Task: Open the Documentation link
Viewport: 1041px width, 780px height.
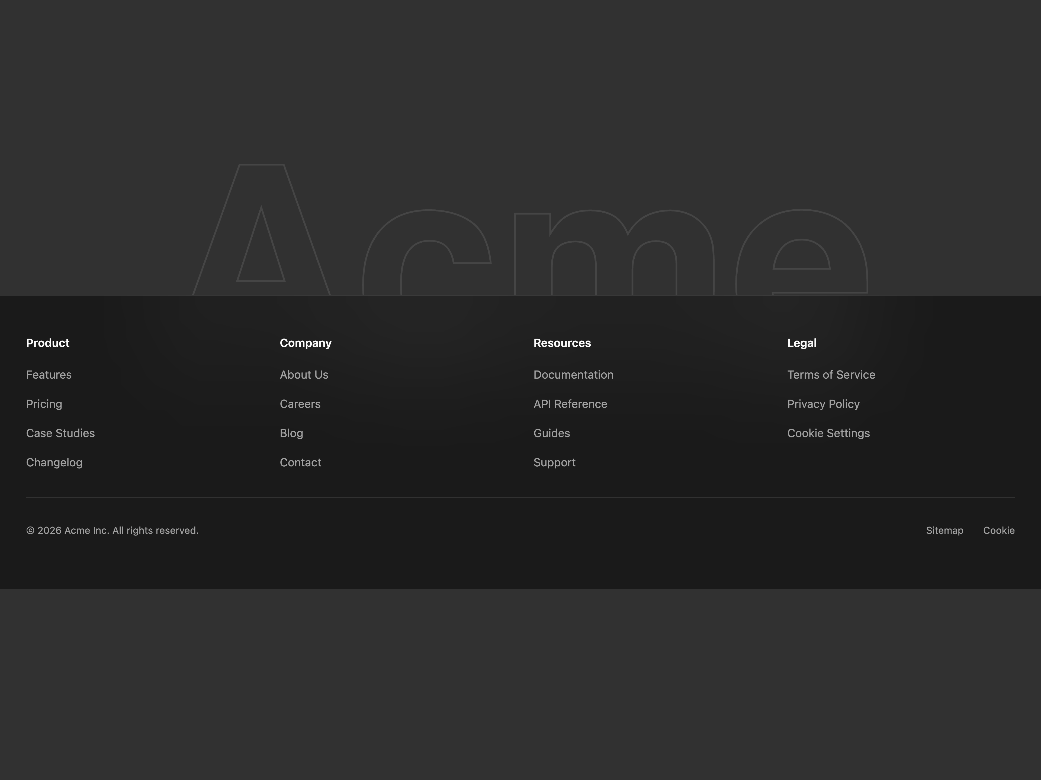Action: 574,375
